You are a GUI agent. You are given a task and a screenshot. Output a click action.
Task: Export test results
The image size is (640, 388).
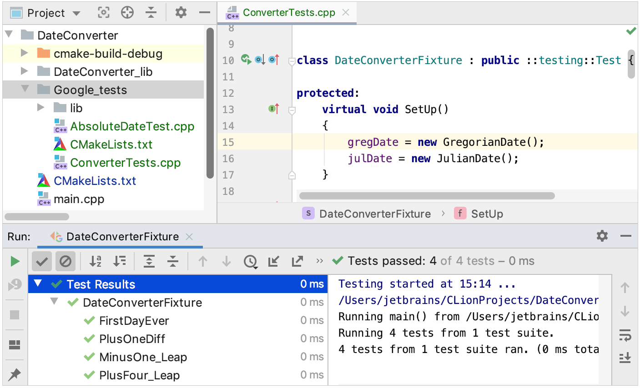[x=297, y=261]
